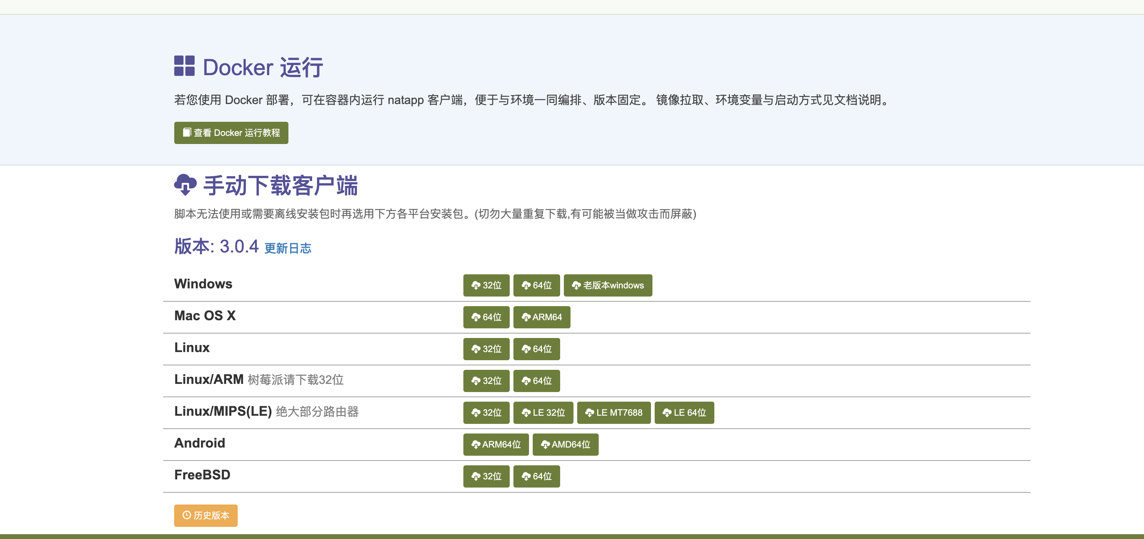Download Mac OS X 64位 client
Image resolution: width=1144 pixels, height=539 pixels.
486,317
